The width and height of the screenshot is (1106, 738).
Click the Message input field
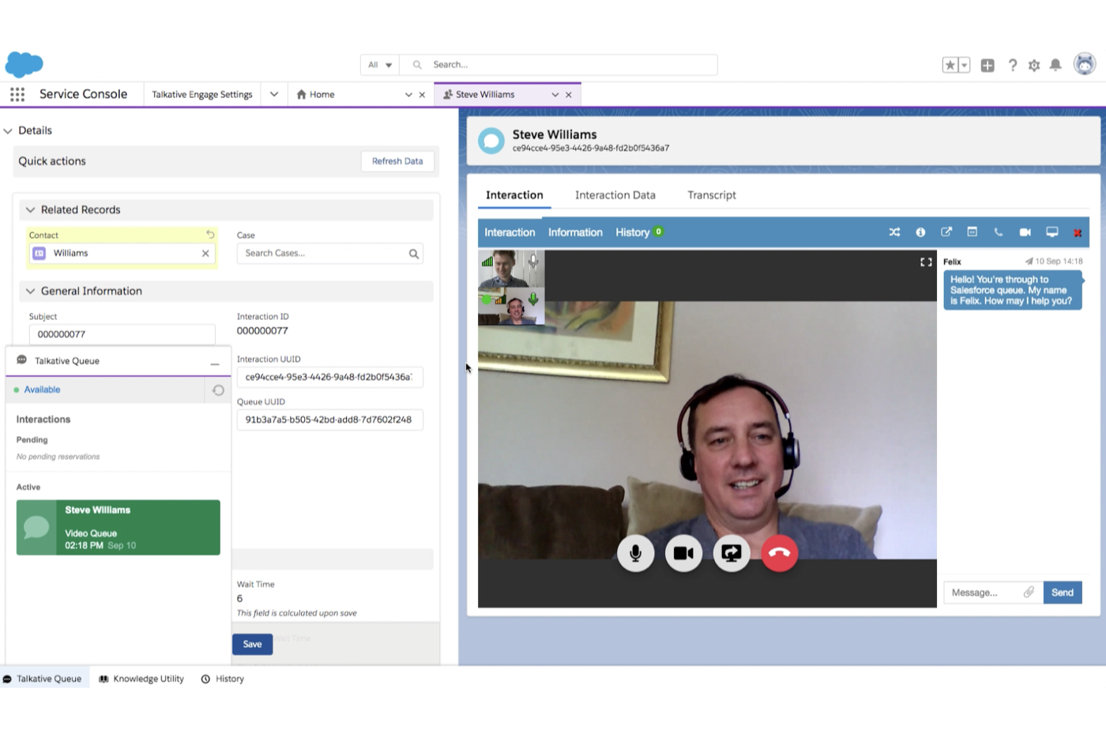(x=984, y=592)
